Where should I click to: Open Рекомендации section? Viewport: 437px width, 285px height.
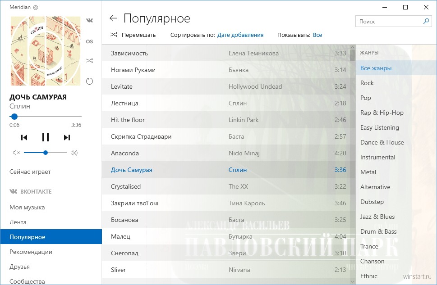[31, 252]
